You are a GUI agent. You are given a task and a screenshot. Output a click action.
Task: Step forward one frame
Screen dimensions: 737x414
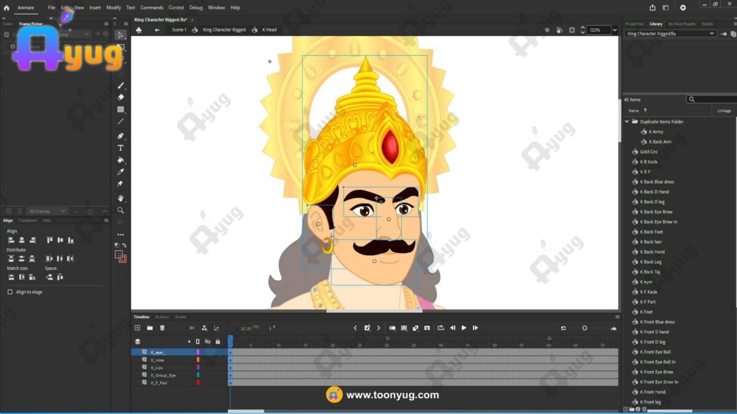pos(475,328)
